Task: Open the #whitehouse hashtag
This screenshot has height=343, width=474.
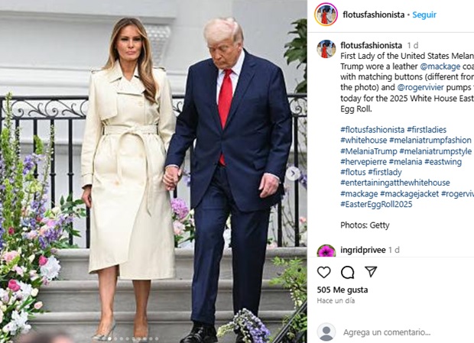Action: [364, 141]
